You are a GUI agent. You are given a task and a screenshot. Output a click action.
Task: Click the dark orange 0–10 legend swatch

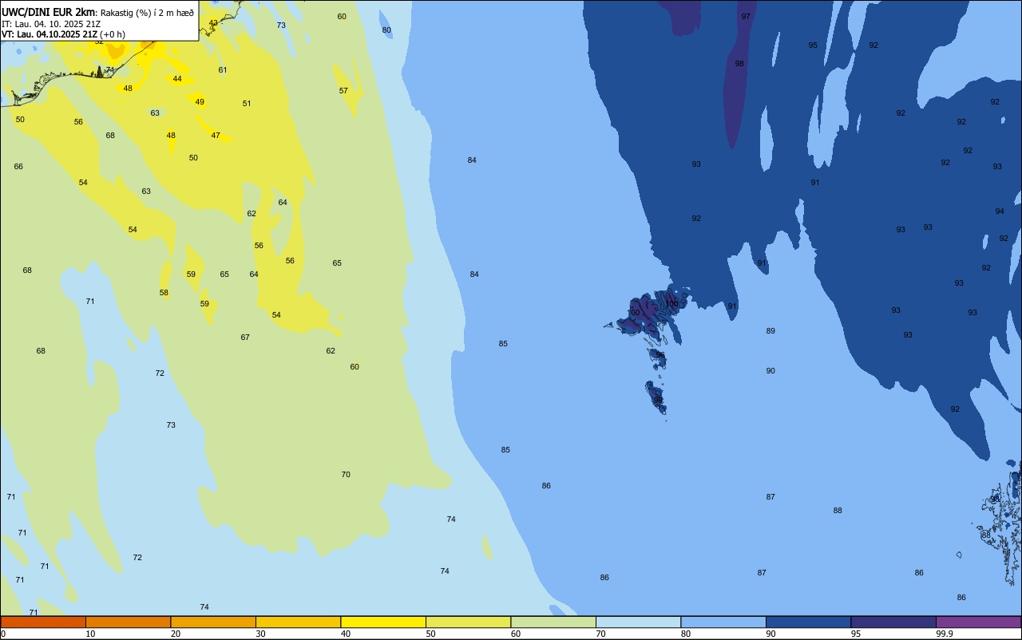point(43,622)
